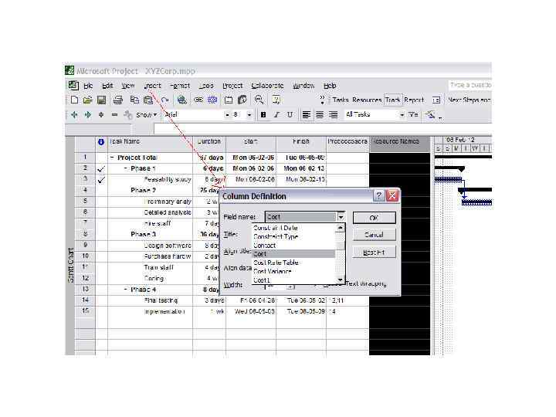Indent the task with the right arrow
The height and width of the screenshot is (417, 556).
pos(87,114)
